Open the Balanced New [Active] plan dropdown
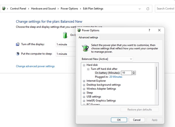Image resolution: width=175 pixels, height=127 pixels. click(x=107, y=59)
